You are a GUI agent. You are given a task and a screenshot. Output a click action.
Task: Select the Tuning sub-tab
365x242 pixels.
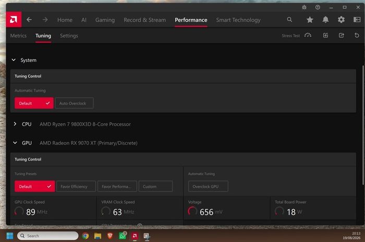click(43, 35)
